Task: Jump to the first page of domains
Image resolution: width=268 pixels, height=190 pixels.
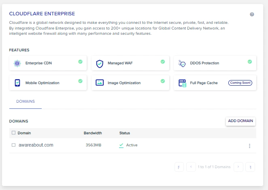Action: coord(179,167)
